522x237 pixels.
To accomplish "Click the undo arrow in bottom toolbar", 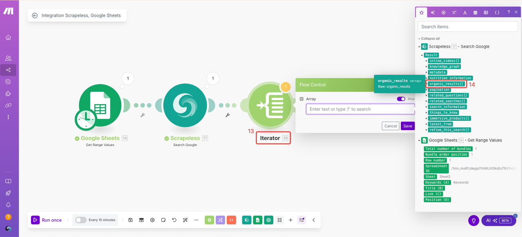I will [174, 220].
